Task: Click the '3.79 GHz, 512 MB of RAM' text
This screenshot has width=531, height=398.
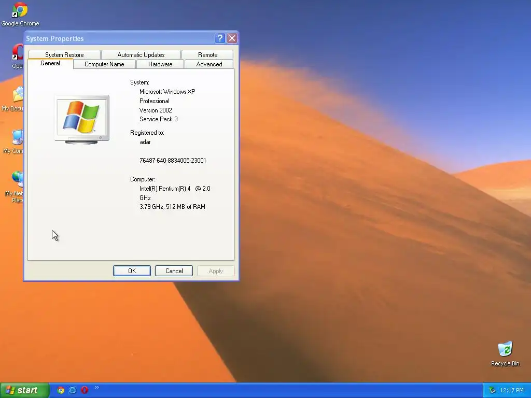Action: [172, 207]
